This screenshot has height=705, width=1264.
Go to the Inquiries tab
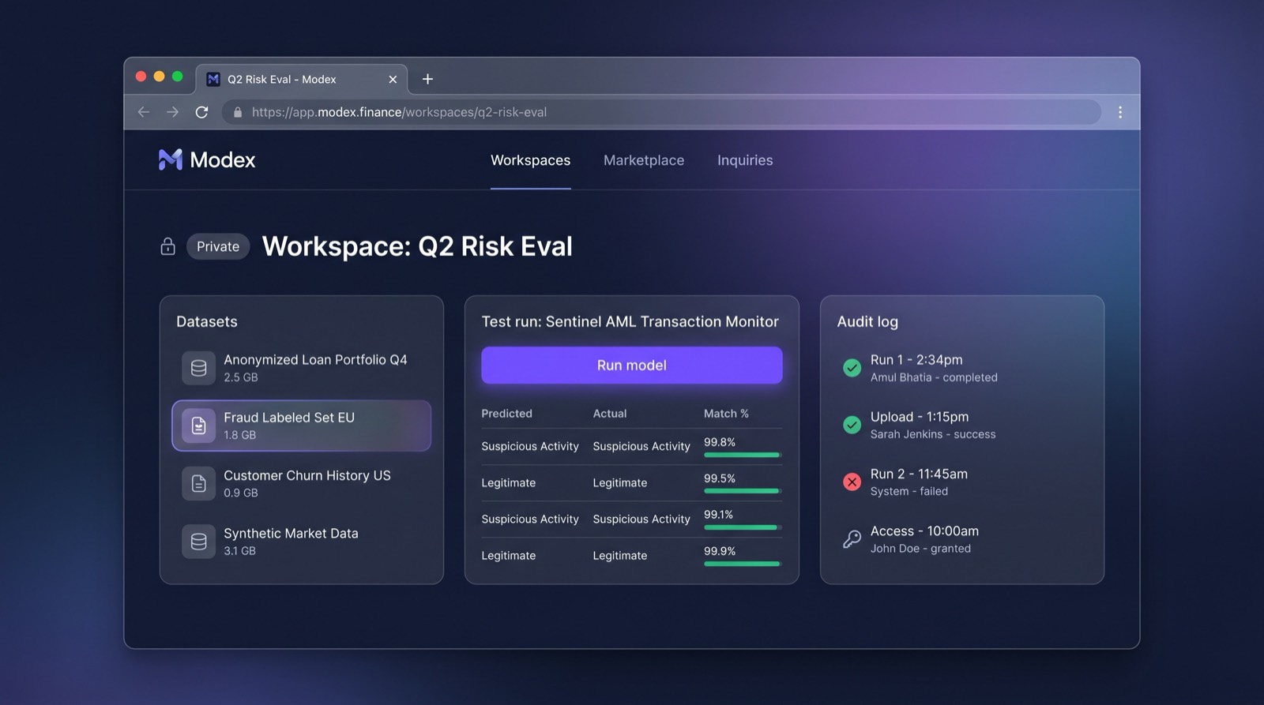(745, 160)
